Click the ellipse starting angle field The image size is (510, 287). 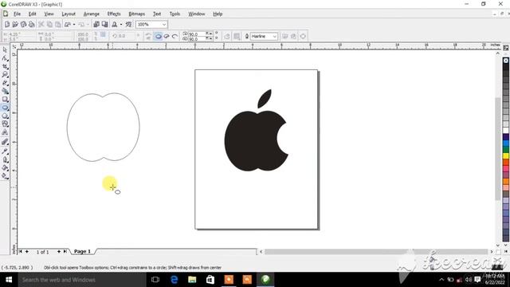(x=197, y=33)
